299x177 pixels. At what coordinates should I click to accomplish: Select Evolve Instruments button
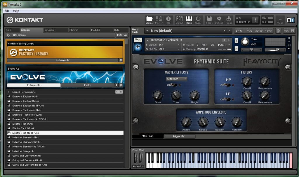[34, 85]
